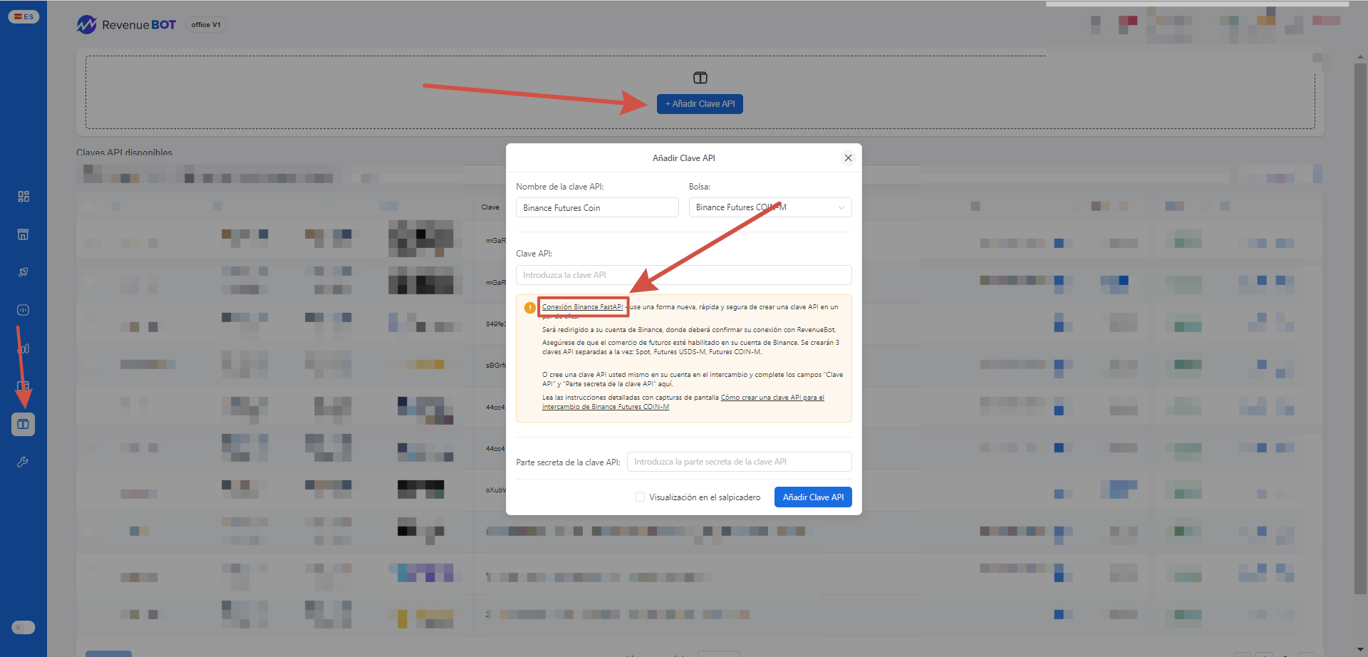
Task: Click the Claves API disponibles heading
Action: point(124,152)
